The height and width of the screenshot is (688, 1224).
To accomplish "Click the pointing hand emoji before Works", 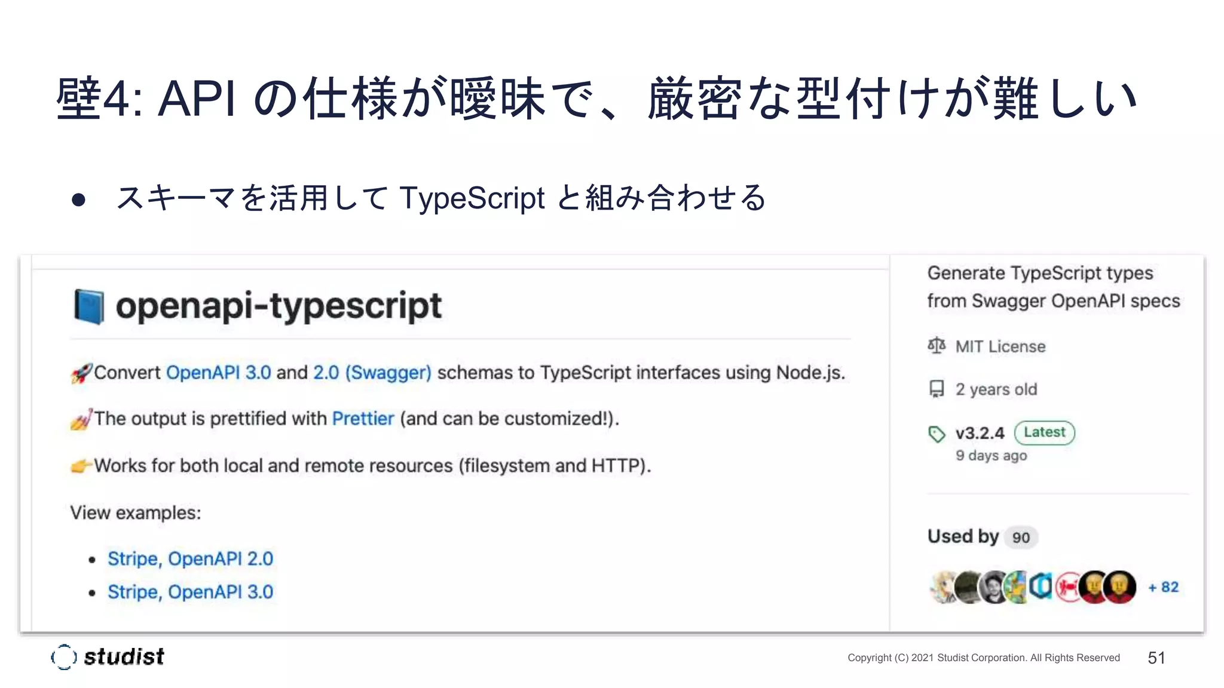I will (81, 466).
